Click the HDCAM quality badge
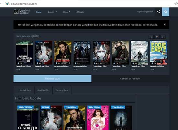 tap(45, 107)
